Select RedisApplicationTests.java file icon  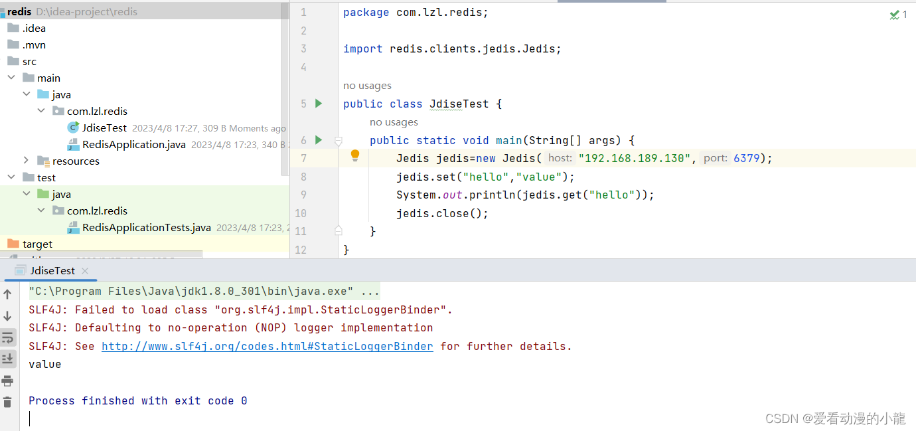click(x=74, y=227)
